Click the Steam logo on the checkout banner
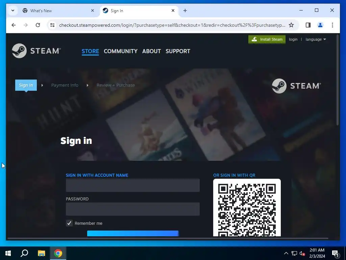 click(x=296, y=86)
